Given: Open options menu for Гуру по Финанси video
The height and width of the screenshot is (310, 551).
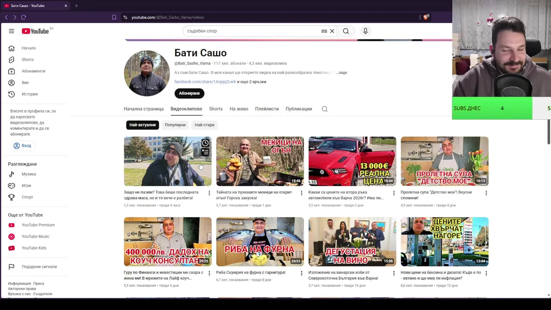Looking at the screenshot, I should [209, 273].
